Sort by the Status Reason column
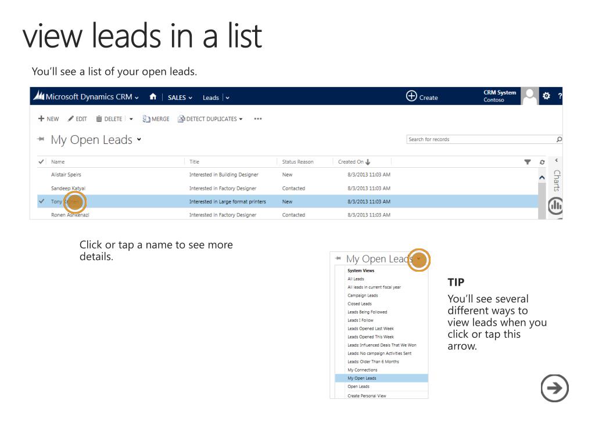 [297, 162]
